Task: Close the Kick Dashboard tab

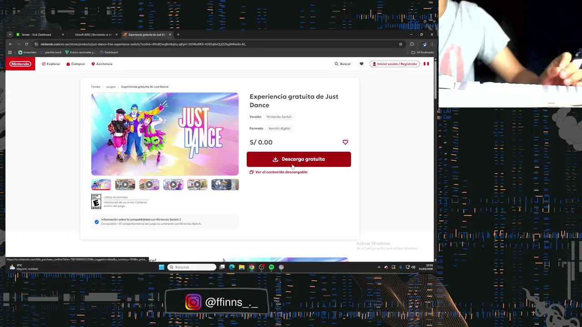Action: (63, 35)
